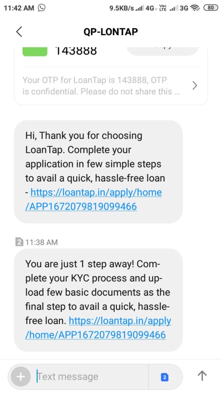The width and height of the screenshot is (222, 395).
Task: Tap the send arrow icon
Action: [202, 376]
